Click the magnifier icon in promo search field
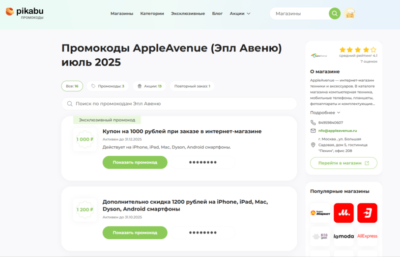The width and height of the screenshot is (400, 257). point(70,104)
